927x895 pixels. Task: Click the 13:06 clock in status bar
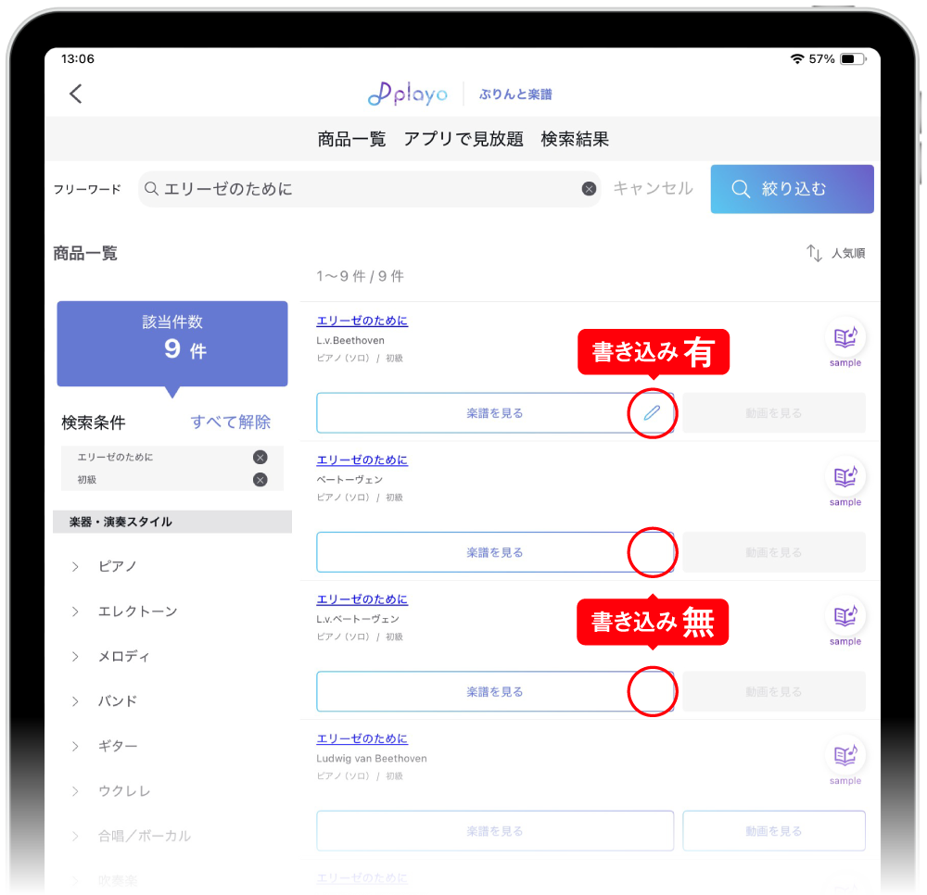[78, 58]
